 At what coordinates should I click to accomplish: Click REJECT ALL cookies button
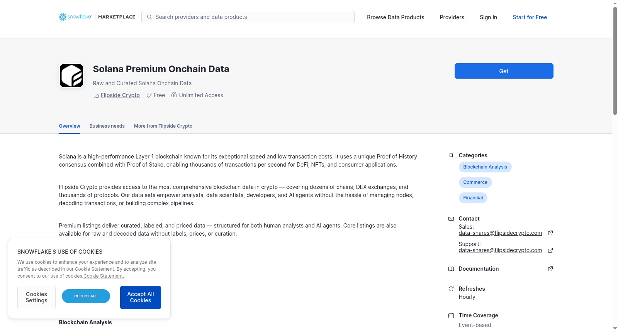[x=86, y=296]
